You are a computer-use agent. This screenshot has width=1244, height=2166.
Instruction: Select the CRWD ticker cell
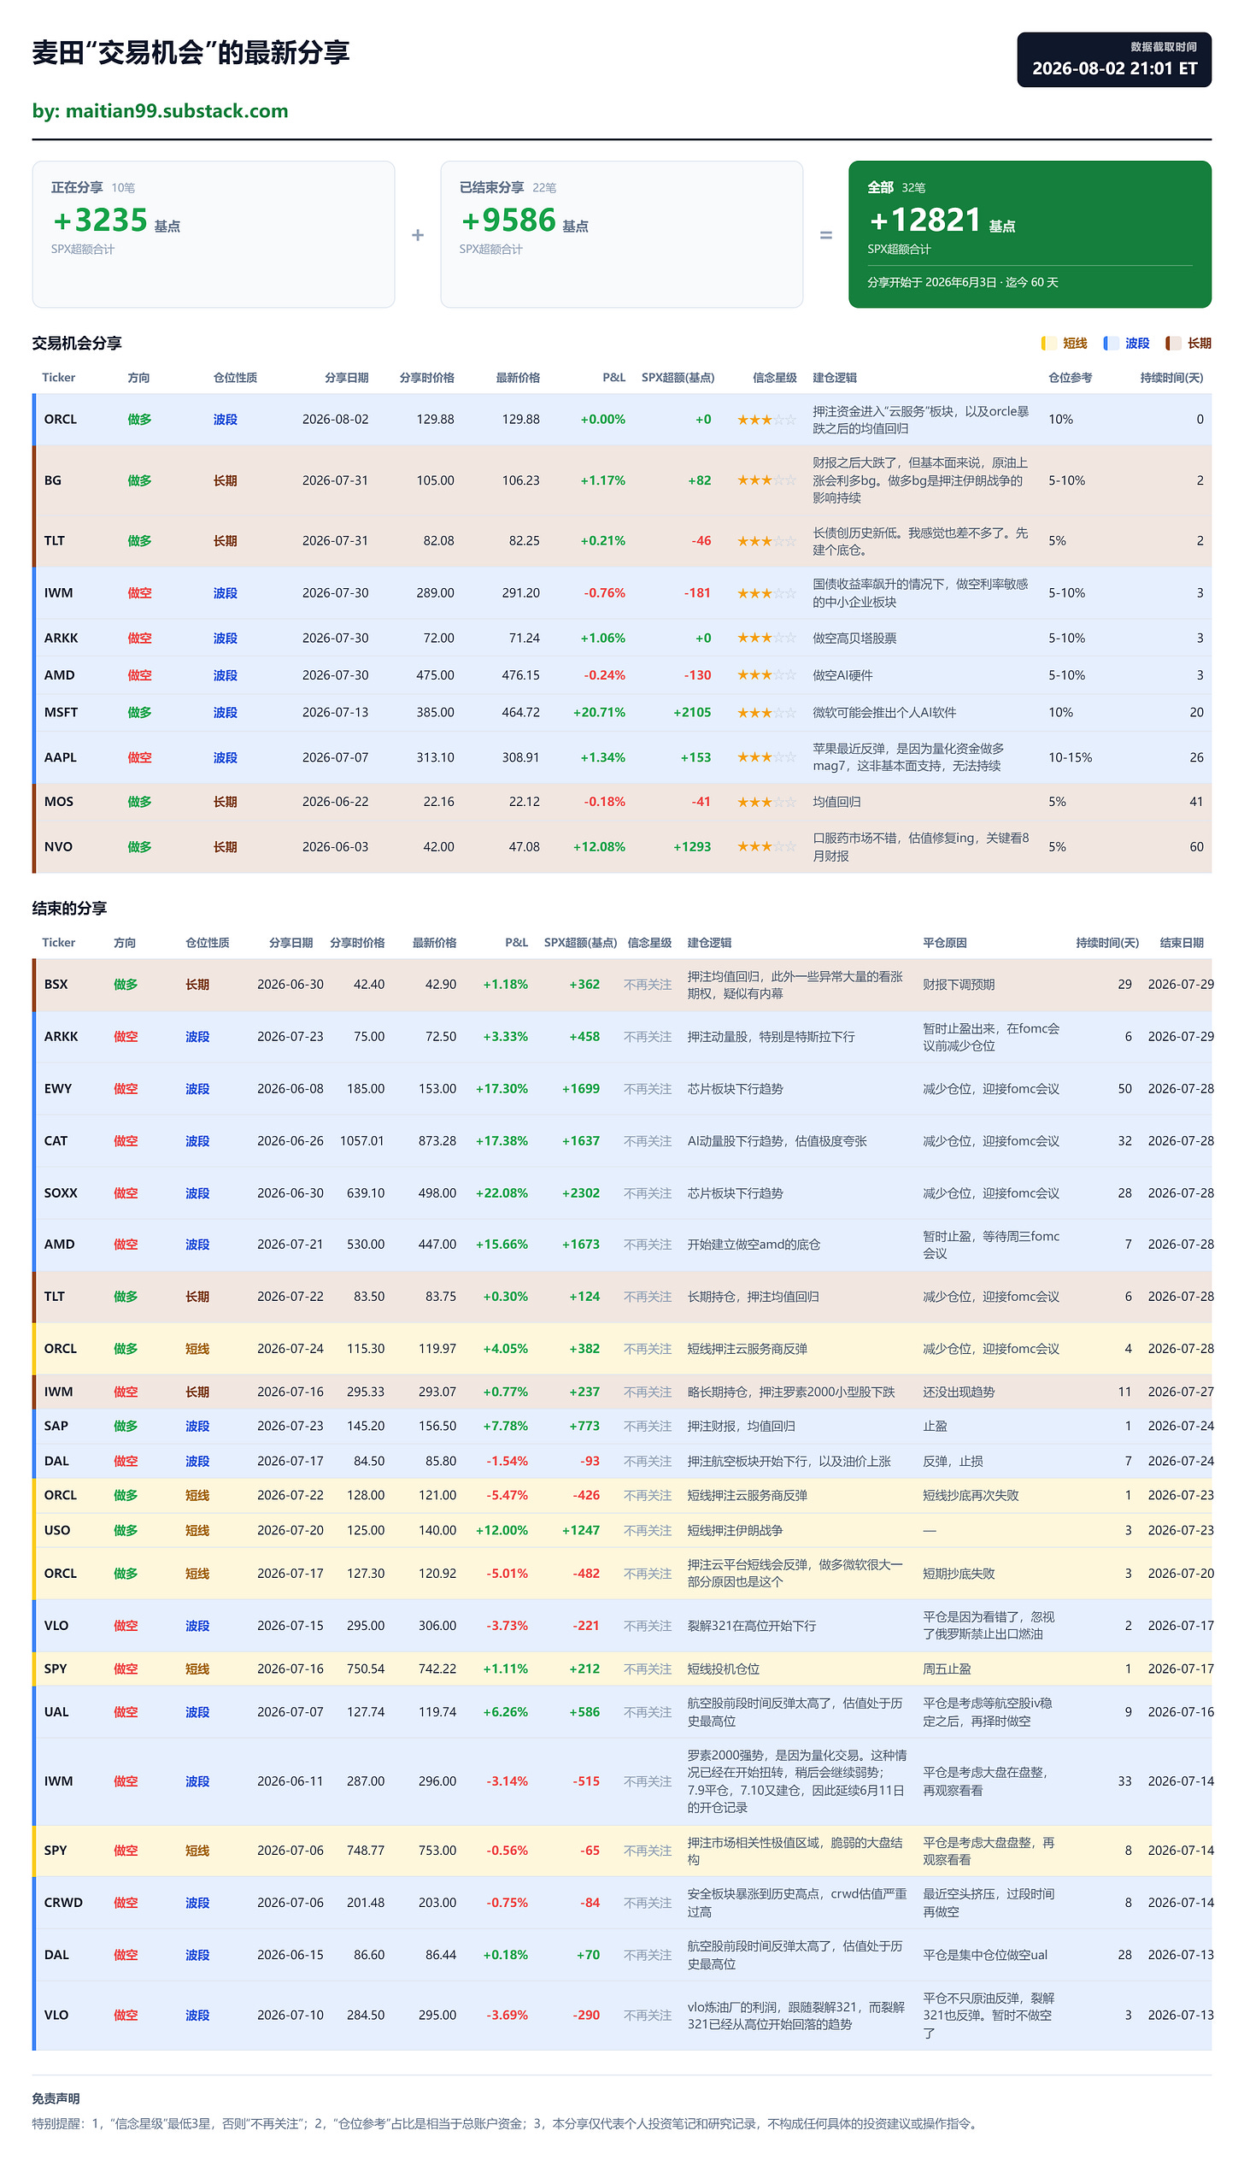coord(63,1903)
